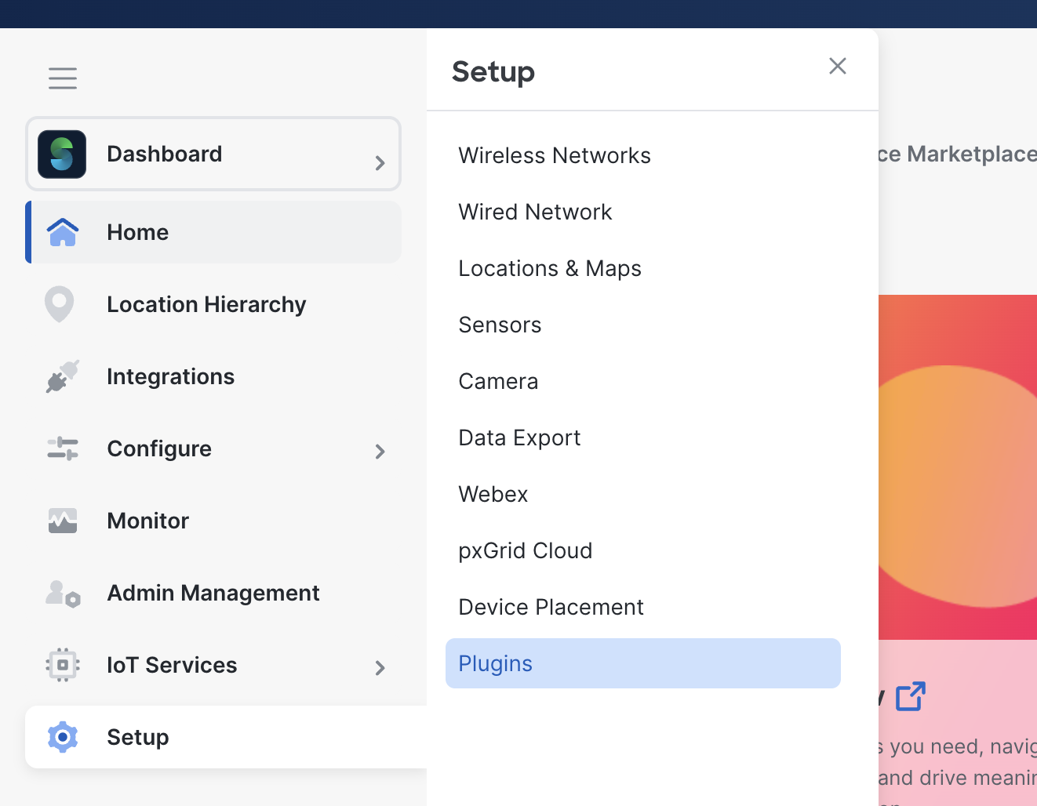Click the Setup gear icon
1037x806 pixels.
point(63,737)
